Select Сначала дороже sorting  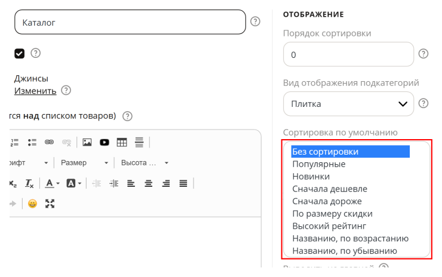tap(351, 201)
